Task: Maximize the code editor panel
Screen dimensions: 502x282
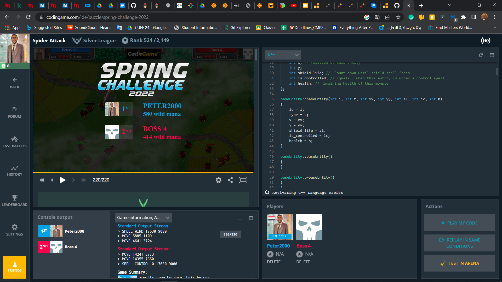Action: point(492,55)
